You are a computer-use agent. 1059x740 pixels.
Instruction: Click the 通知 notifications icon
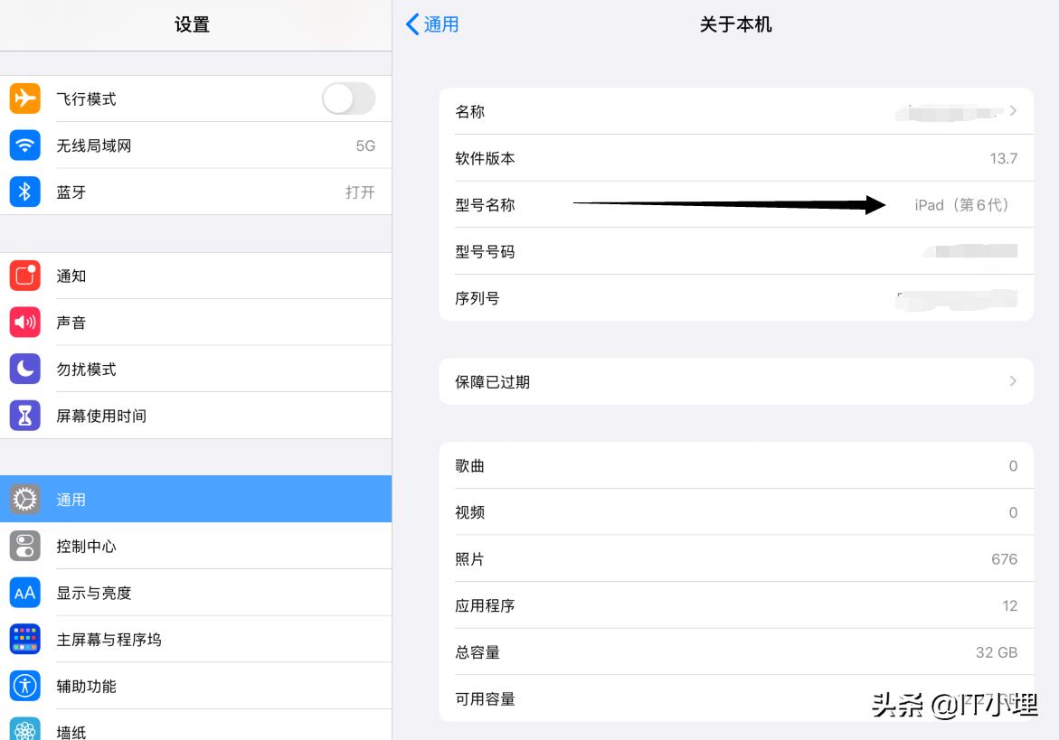click(x=24, y=276)
